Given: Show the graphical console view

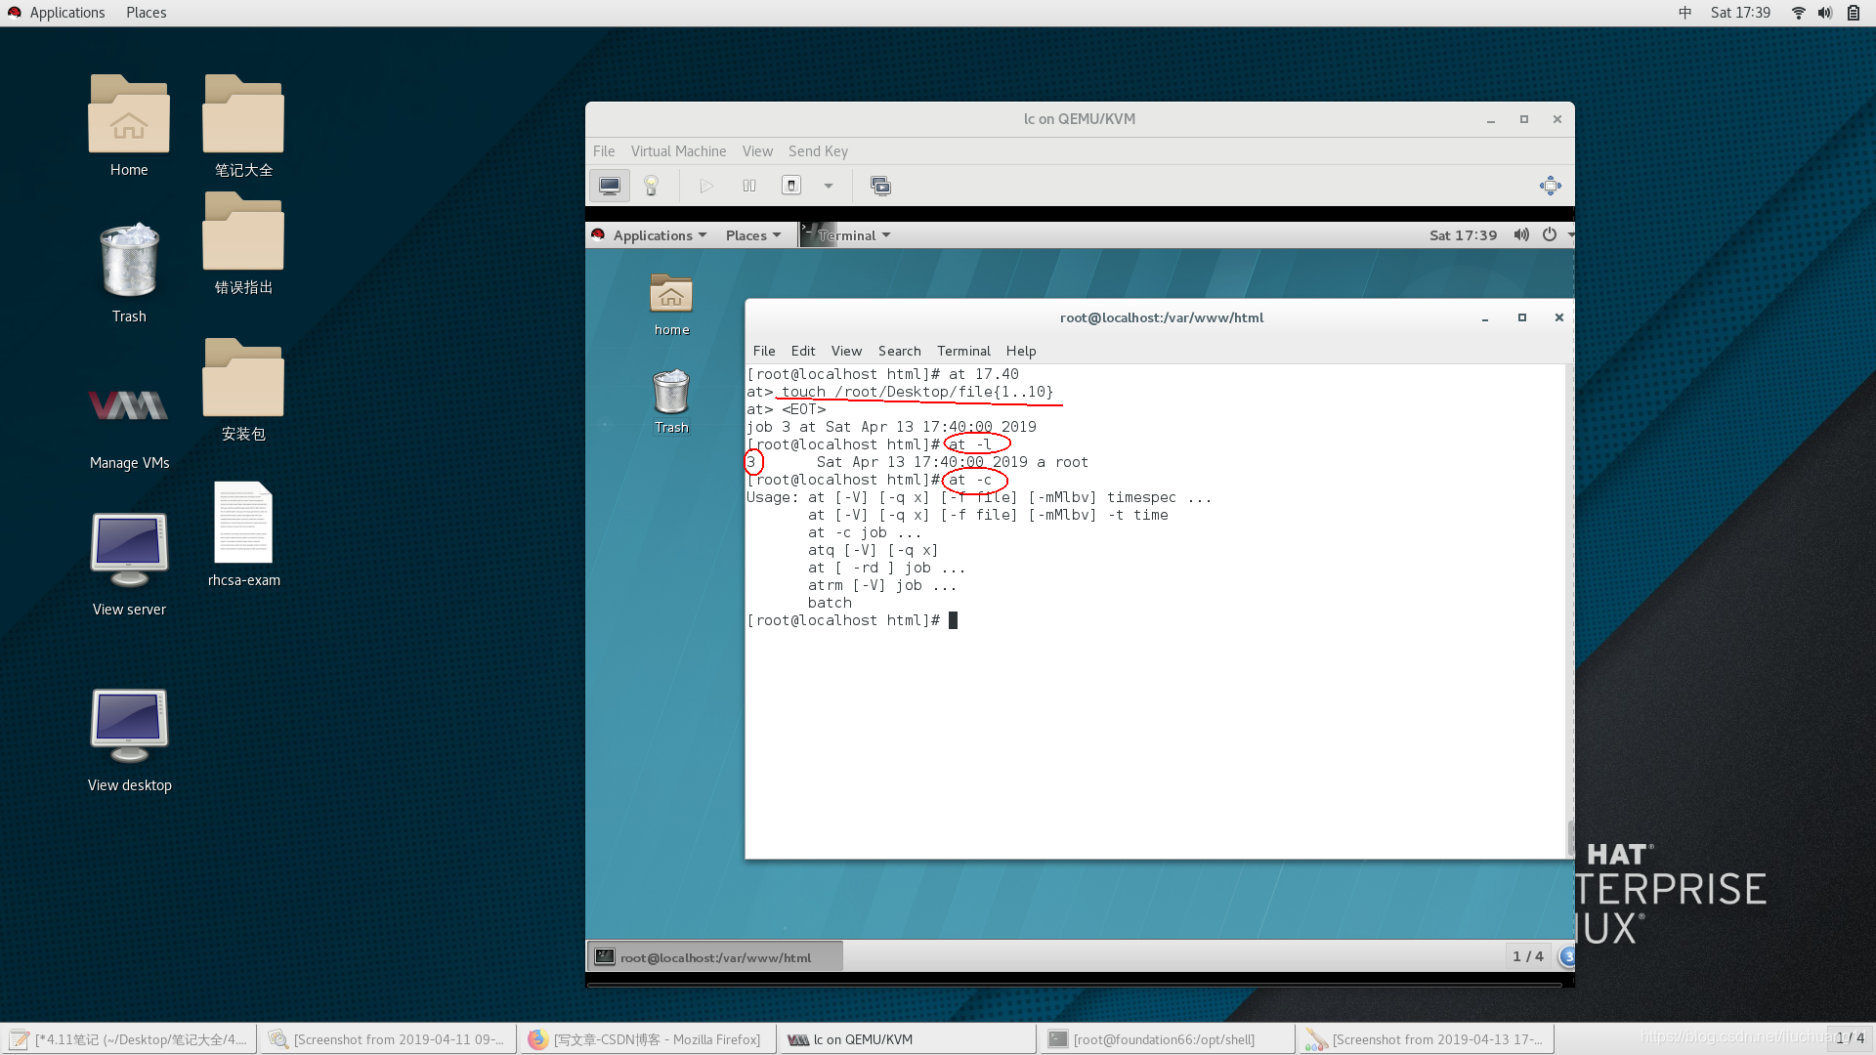Looking at the screenshot, I should pyautogui.click(x=610, y=186).
